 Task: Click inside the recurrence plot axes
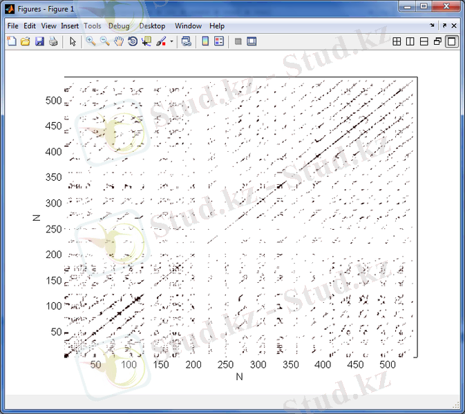pyautogui.click(x=241, y=217)
